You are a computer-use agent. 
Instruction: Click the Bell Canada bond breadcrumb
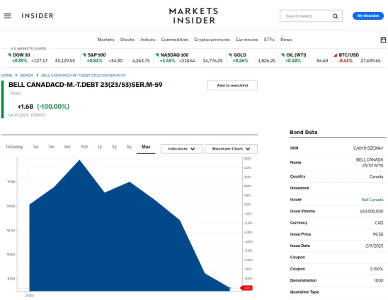[x=83, y=76]
